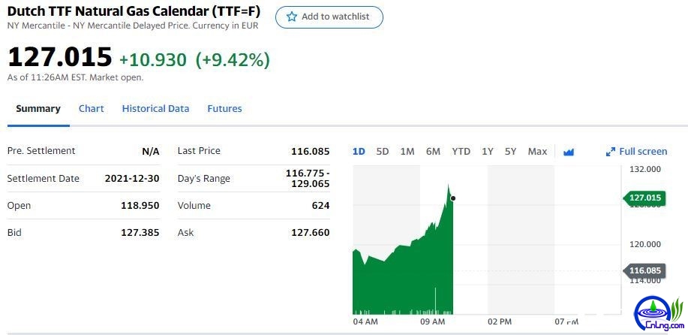Select the 5Y chart range

click(511, 152)
